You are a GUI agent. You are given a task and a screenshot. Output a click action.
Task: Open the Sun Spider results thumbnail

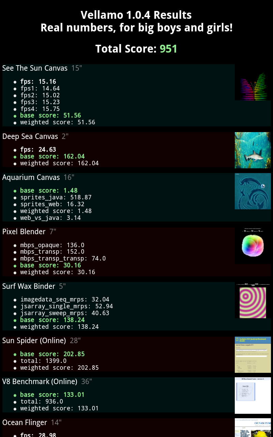coord(253,355)
